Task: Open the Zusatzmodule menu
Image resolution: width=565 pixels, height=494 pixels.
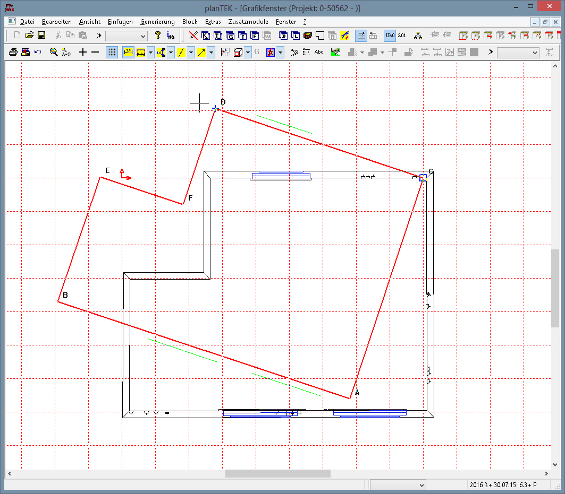Action: click(x=248, y=22)
